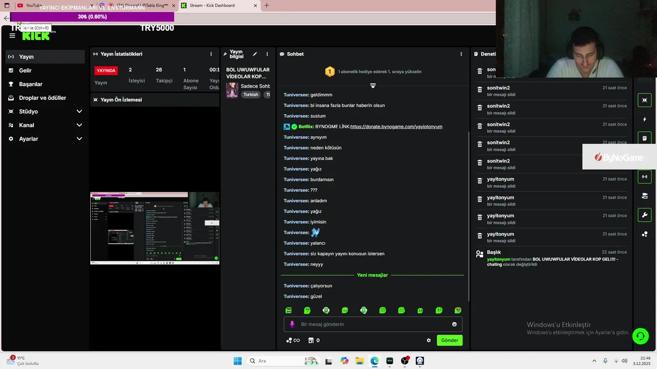Screen dimensions: 657x369
Task: Insert first angry green emote
Action: (288, 310)
